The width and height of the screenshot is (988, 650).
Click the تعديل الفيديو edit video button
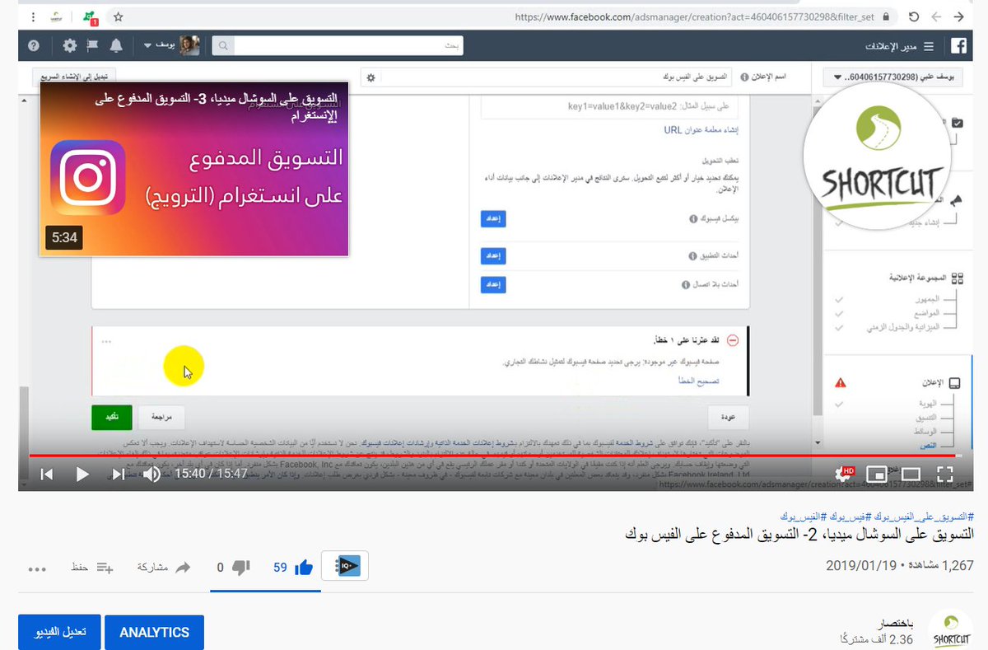point(58,632)
